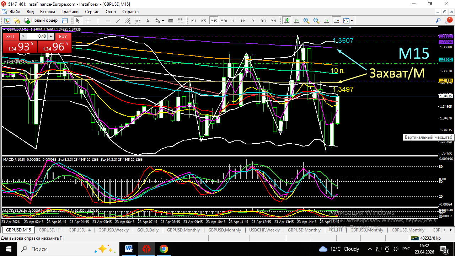The width and height of the screenshot is (455, 256).
Task: Increase lot volume with up arrow
Action: (50, 36)
